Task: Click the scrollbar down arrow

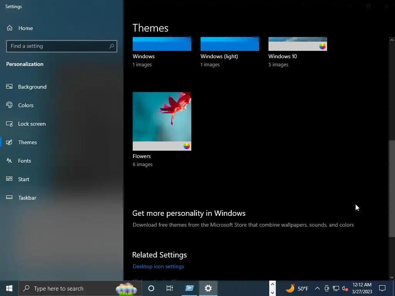Action: pyautogui.click(x=392, y=277)
